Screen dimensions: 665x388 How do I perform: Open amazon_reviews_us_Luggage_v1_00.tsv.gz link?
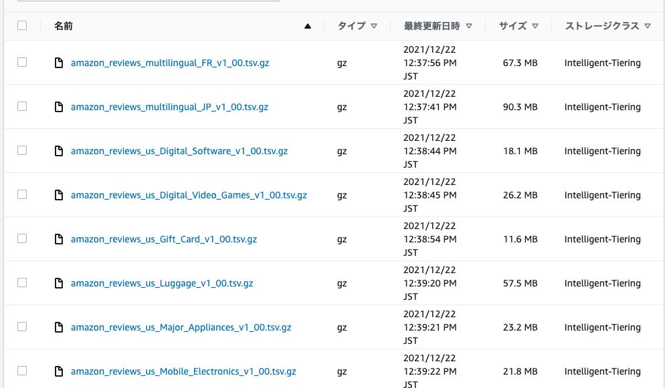tap(162, 283)
